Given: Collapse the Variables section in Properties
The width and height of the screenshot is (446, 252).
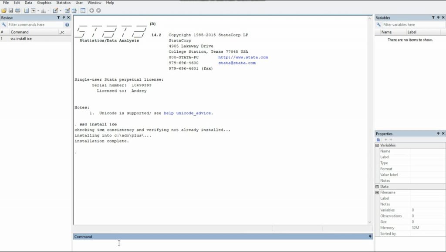Looking at the screenshot, I should point(376,145).
